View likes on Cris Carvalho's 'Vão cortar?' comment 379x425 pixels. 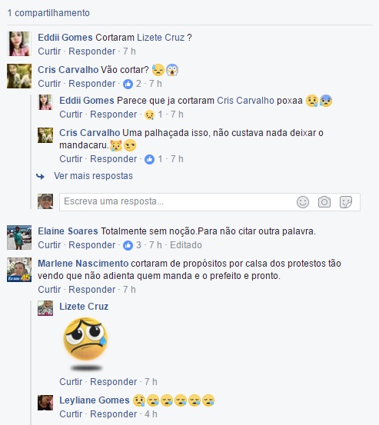pyautogui.click(x=132, y=84)
